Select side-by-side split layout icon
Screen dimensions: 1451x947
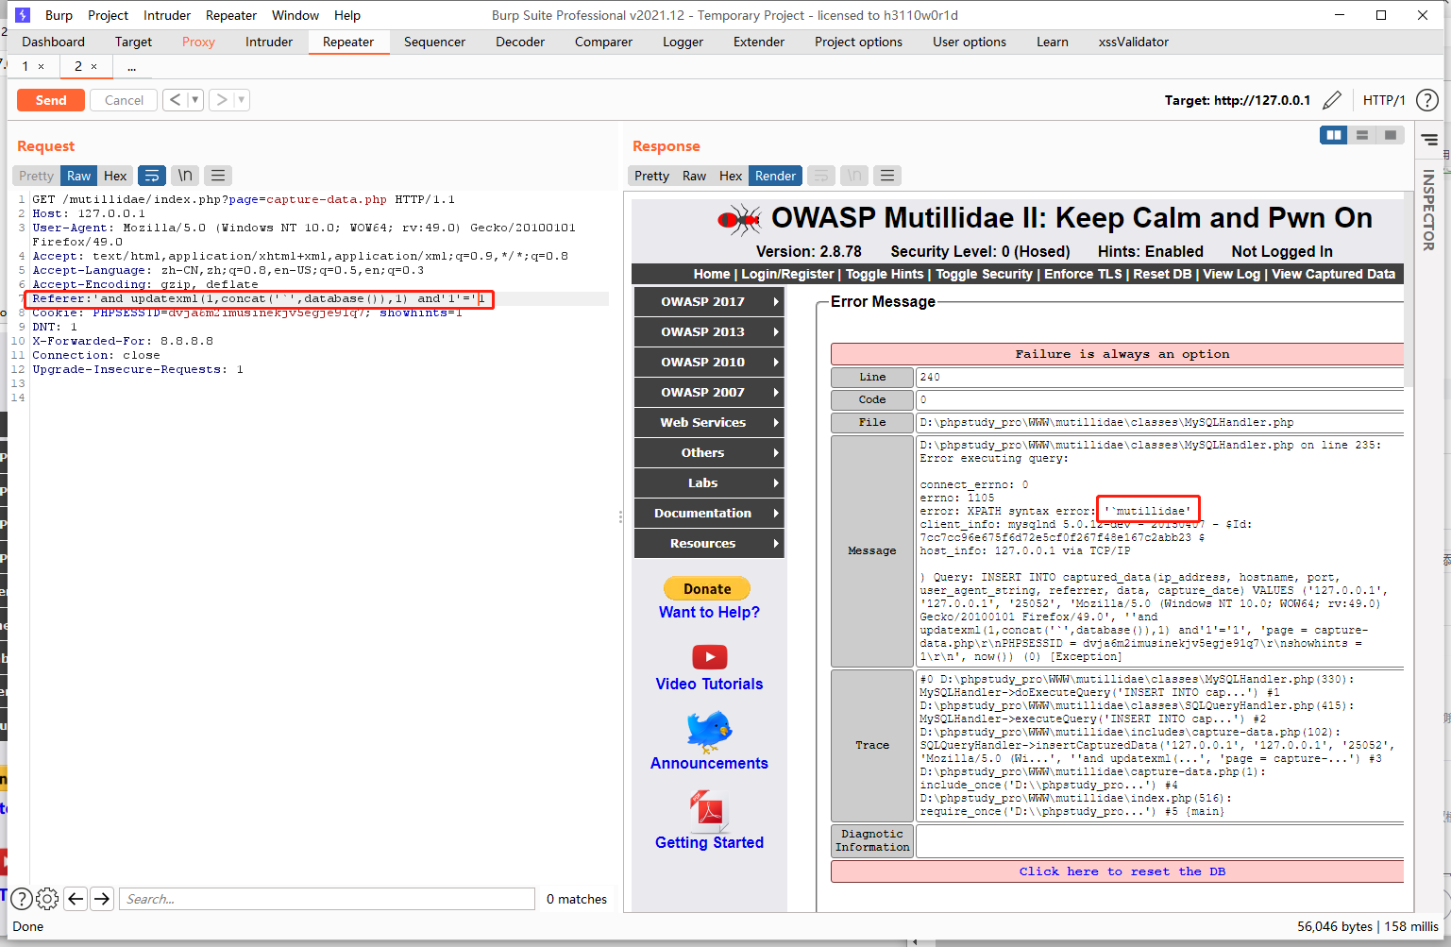click(x=1334, y=135)
